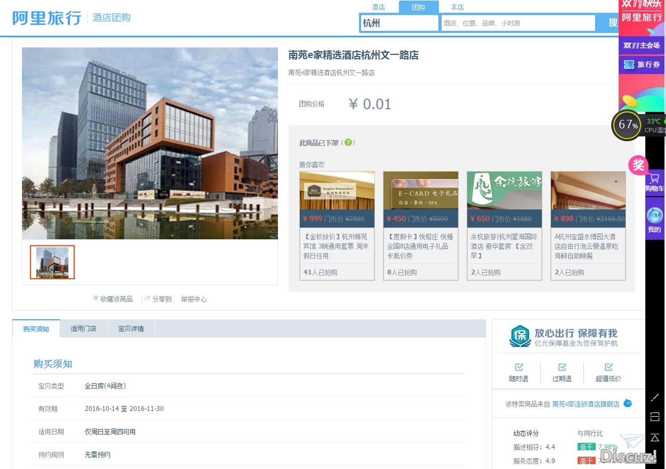Open the 双11主会场 banner

[x=641, y=45]
